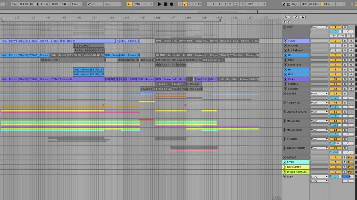357x200 pixels.
Task: Click the Tap tempo button
Action: [x=14, y=4]
